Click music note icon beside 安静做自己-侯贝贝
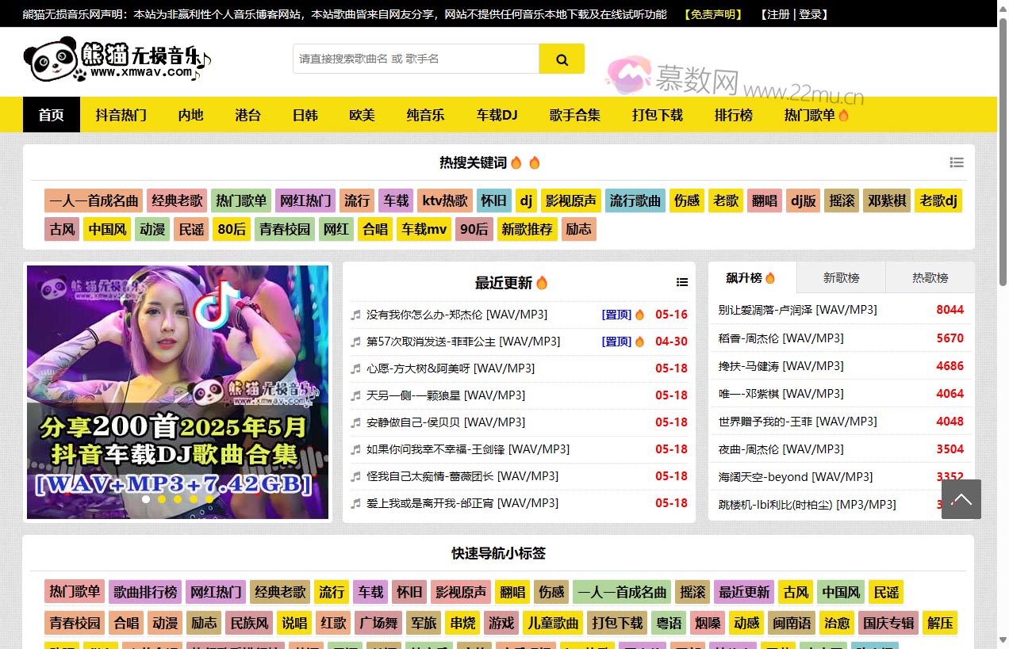1009x649 pixels. pos(356,422)
